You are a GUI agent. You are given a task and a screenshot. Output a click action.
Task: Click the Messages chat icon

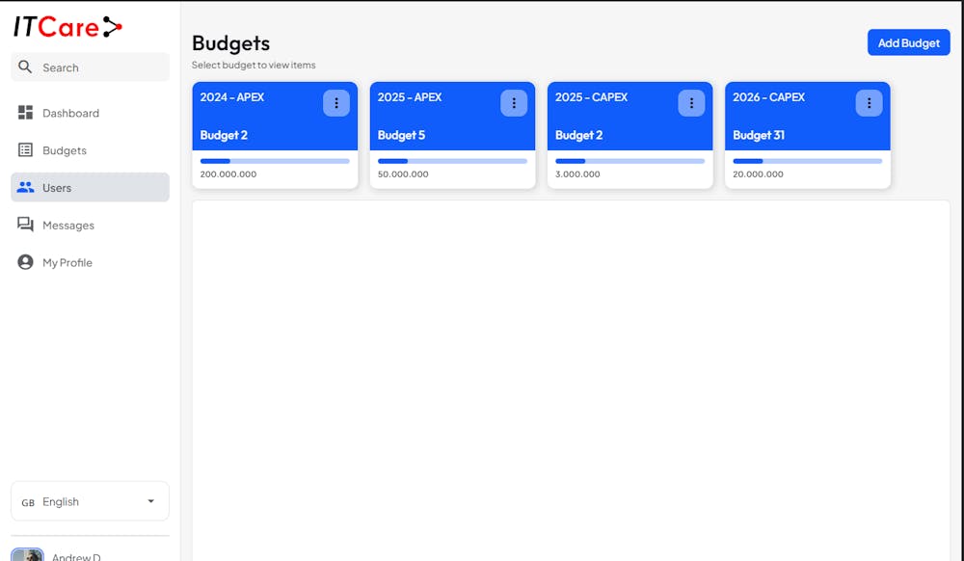click(x=25, y=225)
